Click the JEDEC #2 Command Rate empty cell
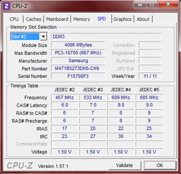 point(64,144)
